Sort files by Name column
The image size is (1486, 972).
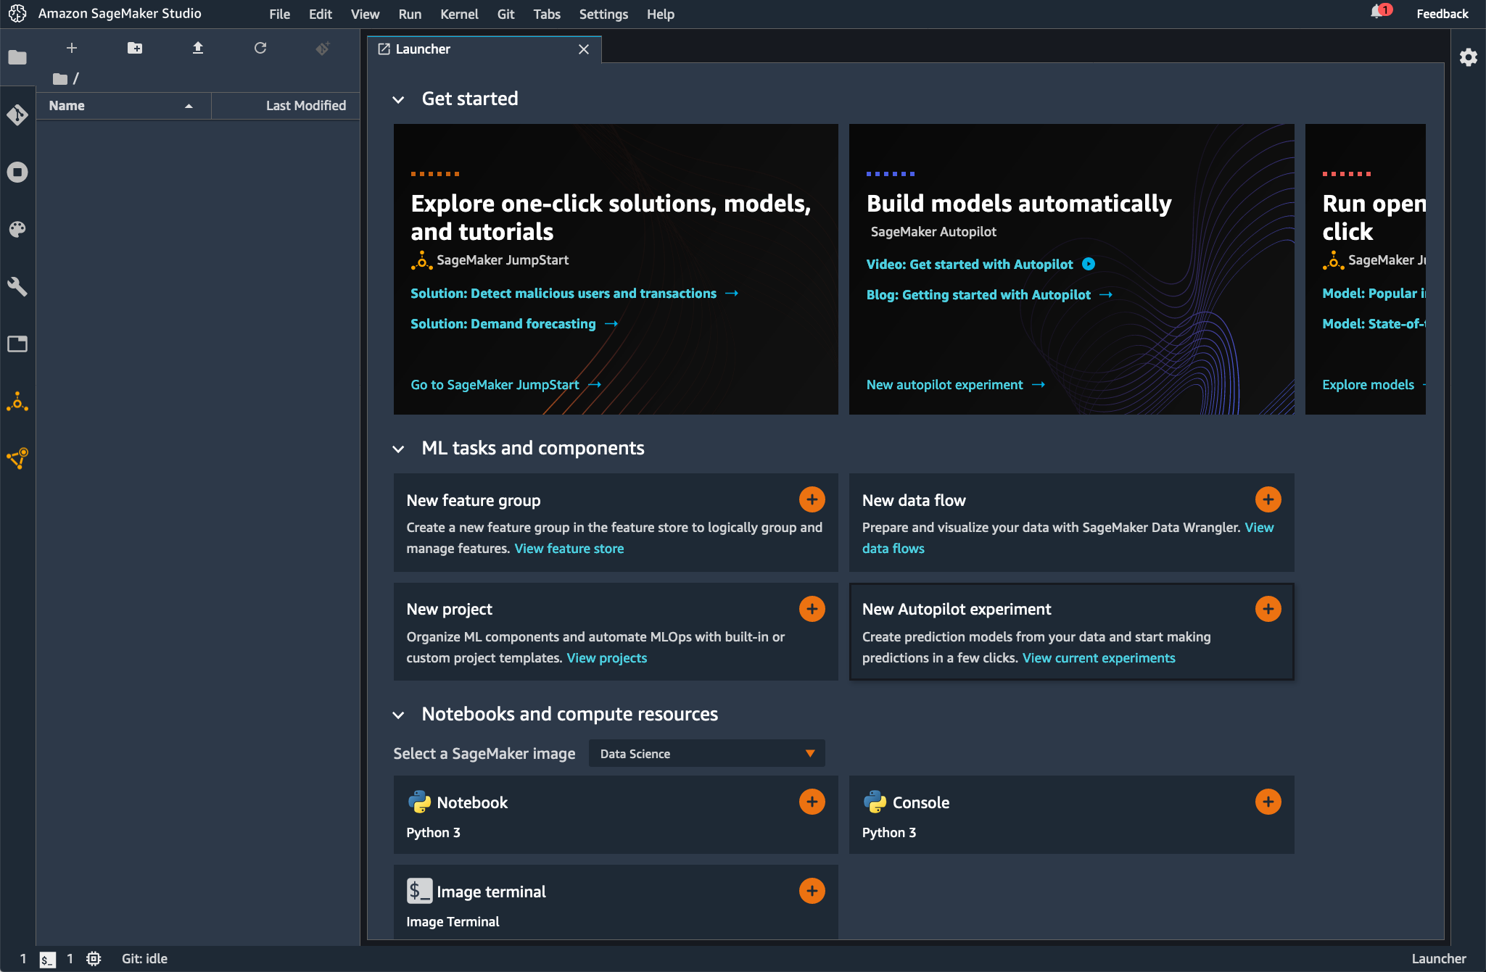pyautogui.click(x=123, y=106)
